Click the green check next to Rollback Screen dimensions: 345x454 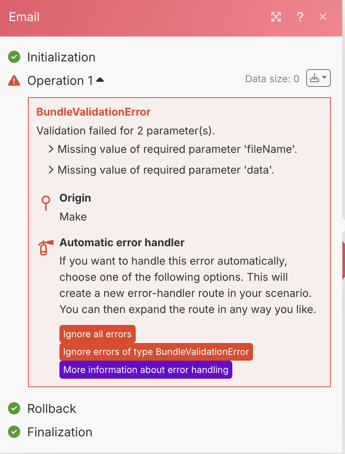pyautogui.click(x=14, y=408)
